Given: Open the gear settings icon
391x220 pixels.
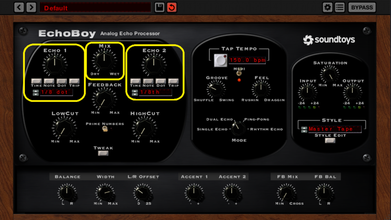Looking at the screenshot, I should 327,7.
